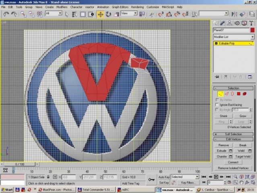The image size is (257, 193).
Task: Switch to the Hierarchy command panel tab
Action: pos(230,23)
